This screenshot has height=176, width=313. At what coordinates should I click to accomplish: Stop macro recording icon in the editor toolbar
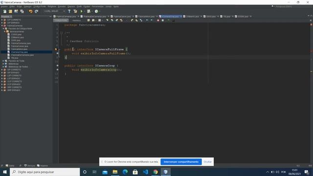click(x=163, y=21)
